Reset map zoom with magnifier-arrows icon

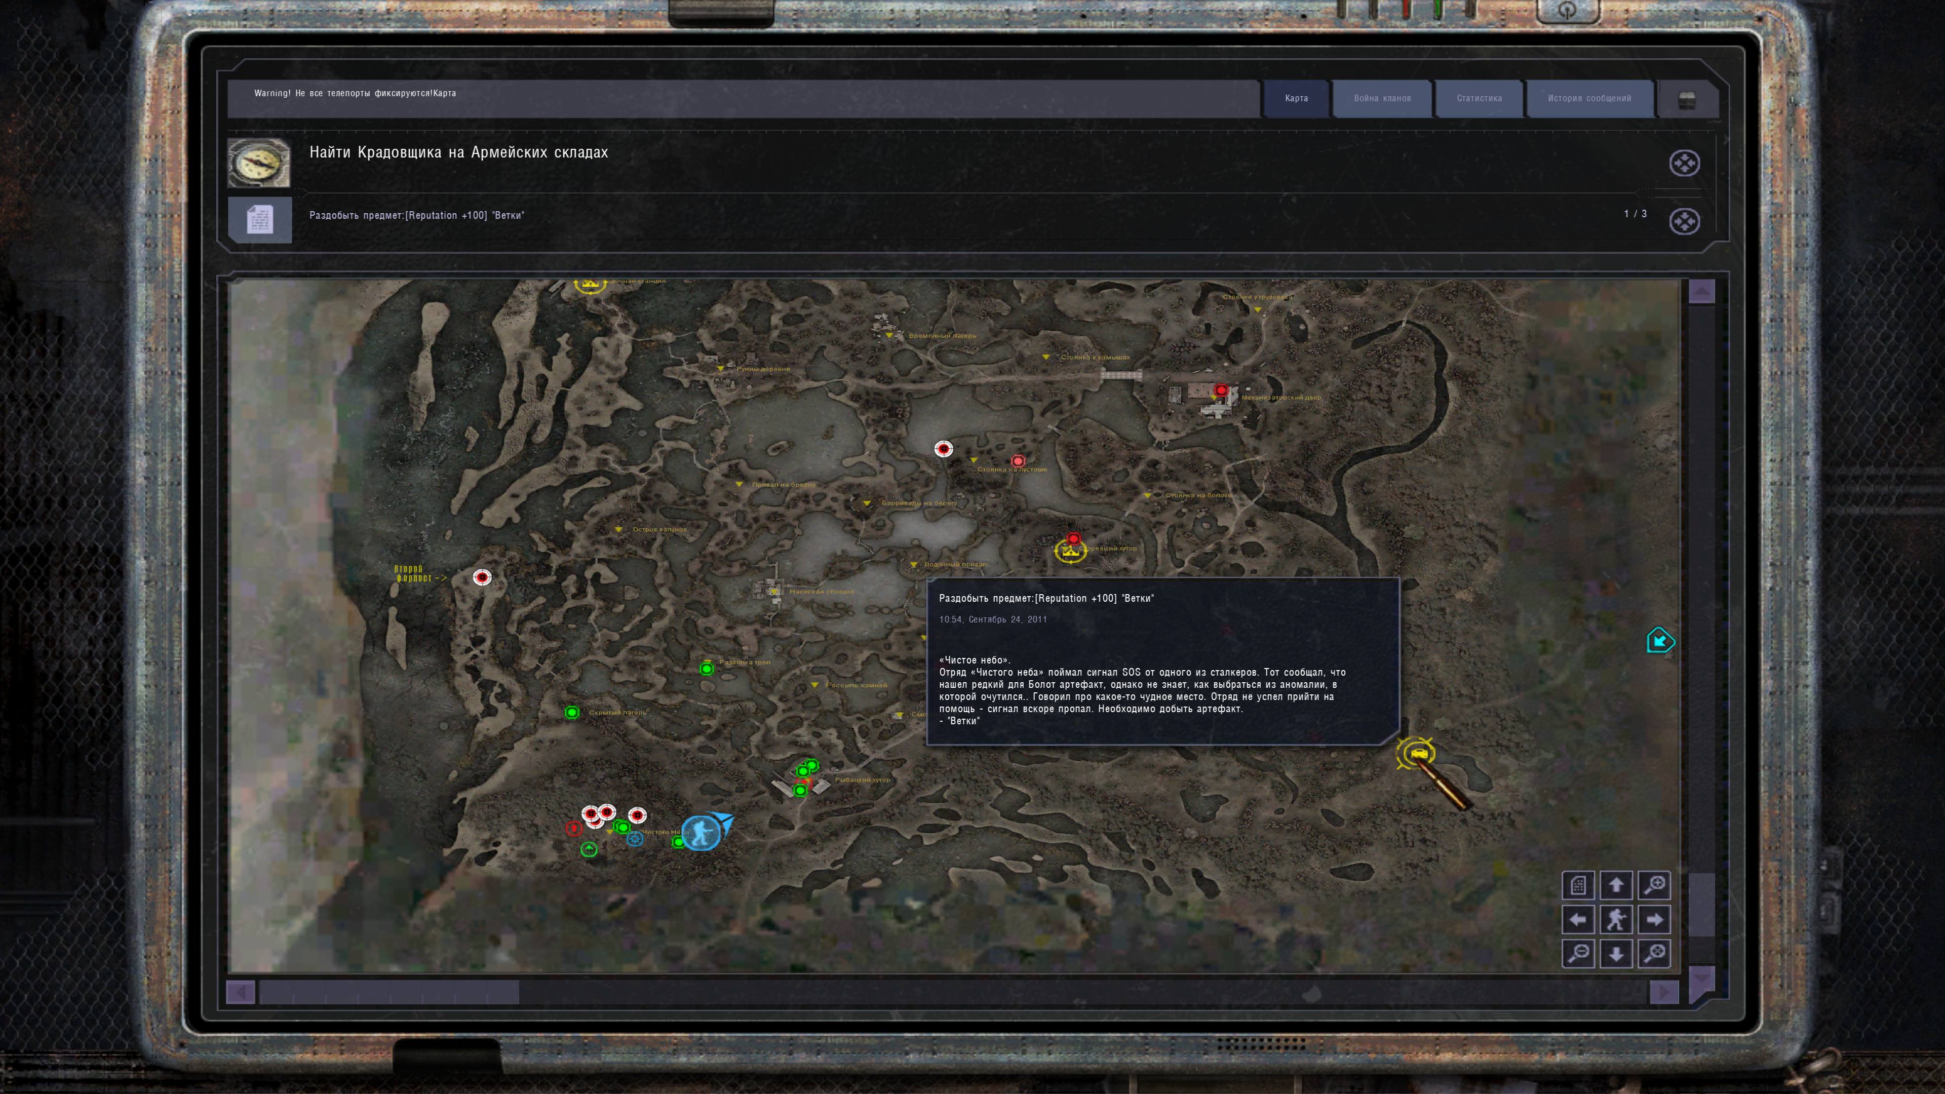point(1654,954)
